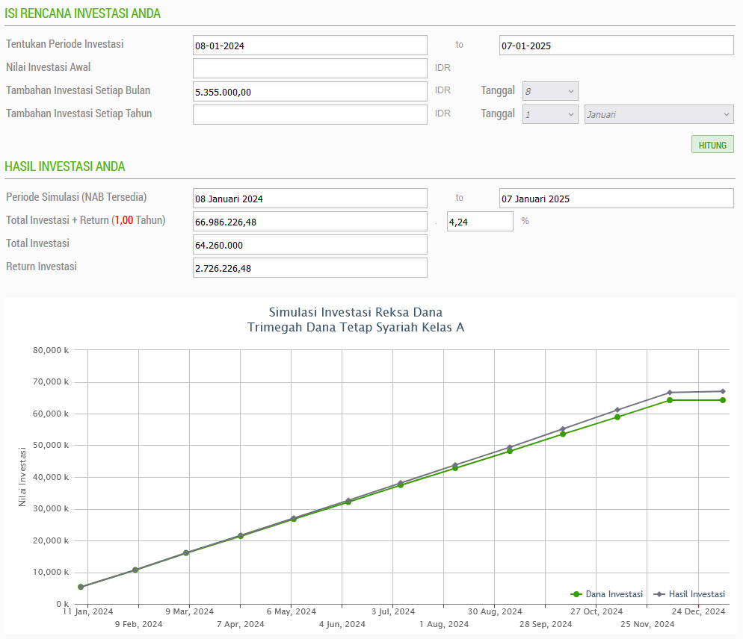This screenshot has width=743, height=639.
Task: Click the 3 Jul, 2024 x-axis label
Action: click(393, 611)
